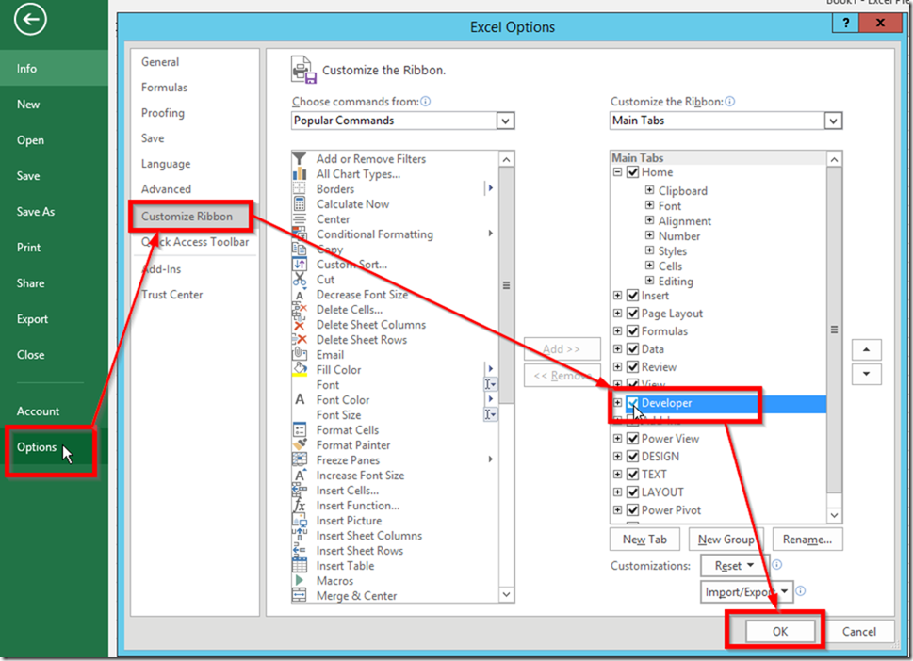Screen dimensions: 913x661
Task: Select the Merge & Center icon
Action: (300, 595)
